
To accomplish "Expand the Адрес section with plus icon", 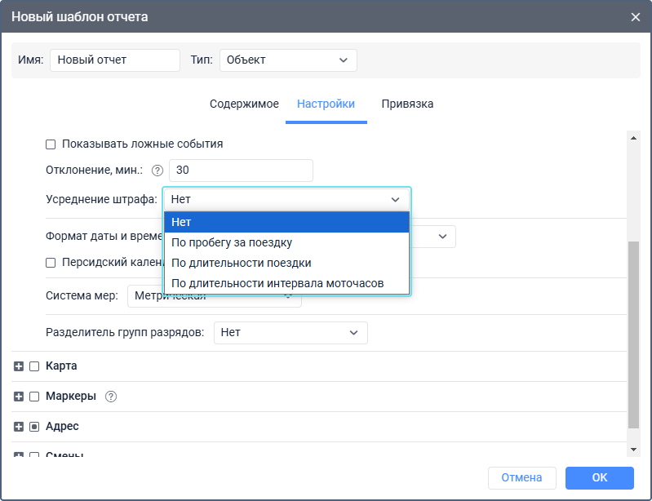I will [x=19, y=427].
